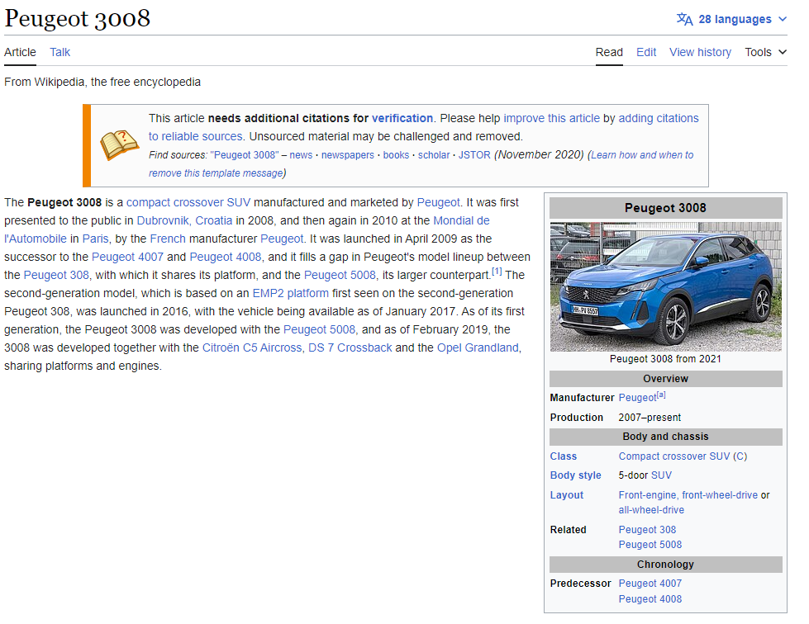The height and width of the screenshot is (624, 809).
Task: Click reference footnote [1]
Action: [x=497, y=271]
